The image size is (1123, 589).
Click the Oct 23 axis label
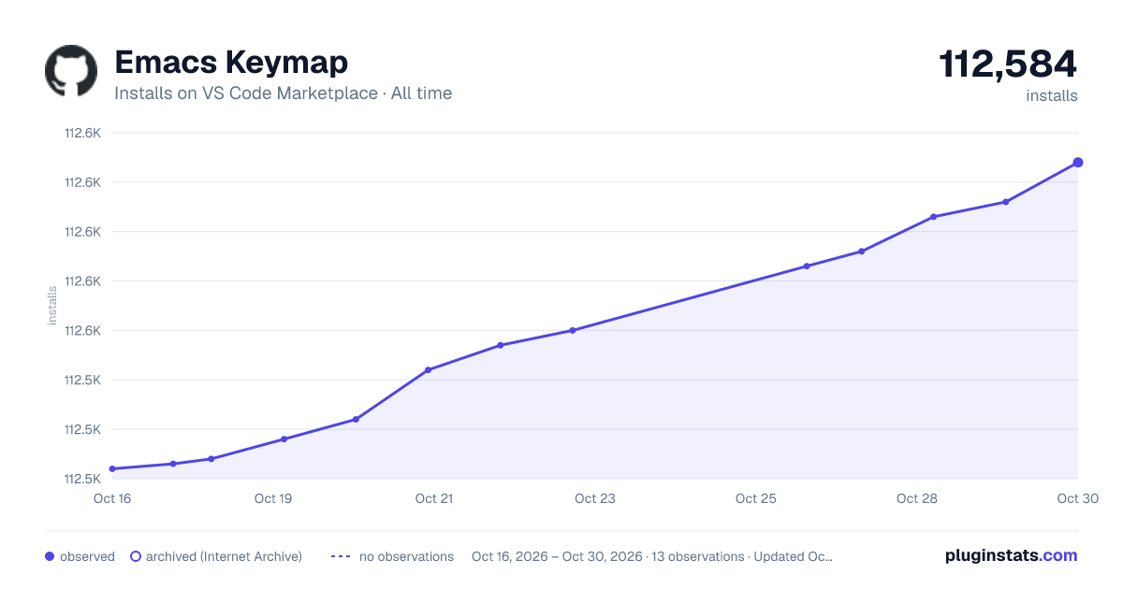pos(595,498)
